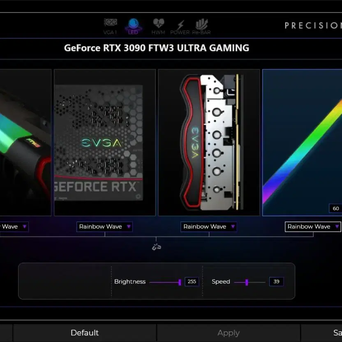
Task: Click the 60 value box in rainbow panel
Action: coord(335,208)
